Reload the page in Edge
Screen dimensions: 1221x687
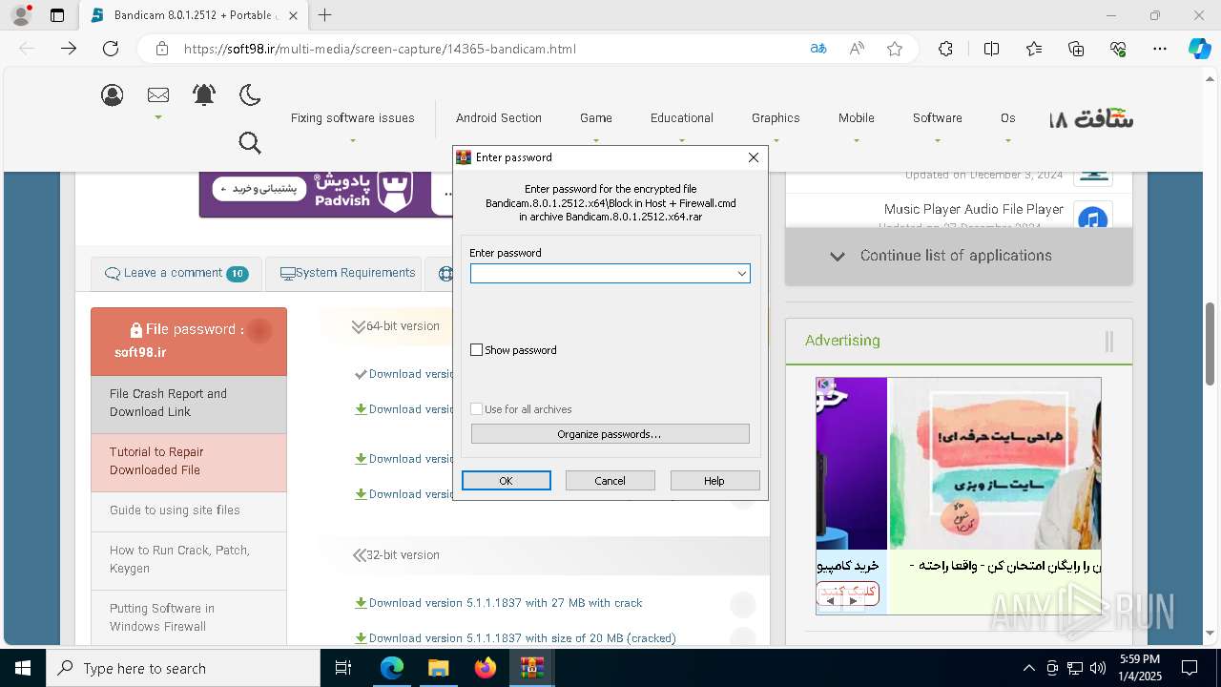111,49
